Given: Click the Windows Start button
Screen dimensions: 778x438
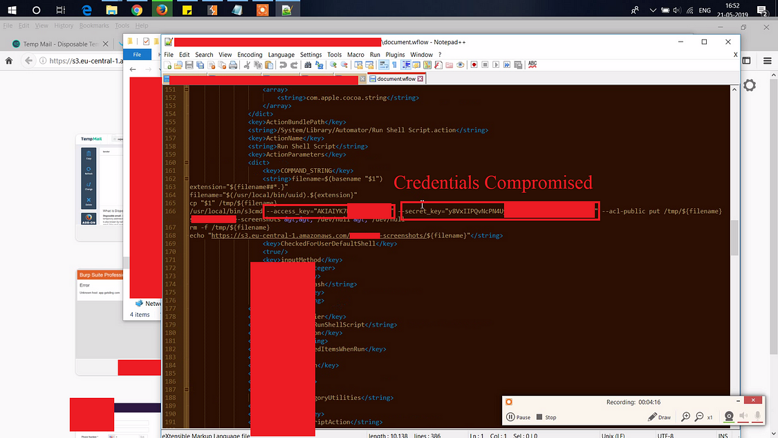Looking at the screenshot, I should pos(12,10).
